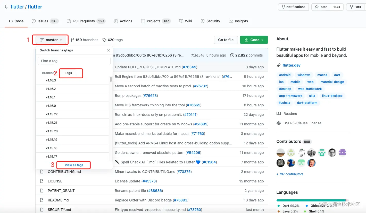
Task: Open commit hash 71b2b4d
Action: [198, 55]
